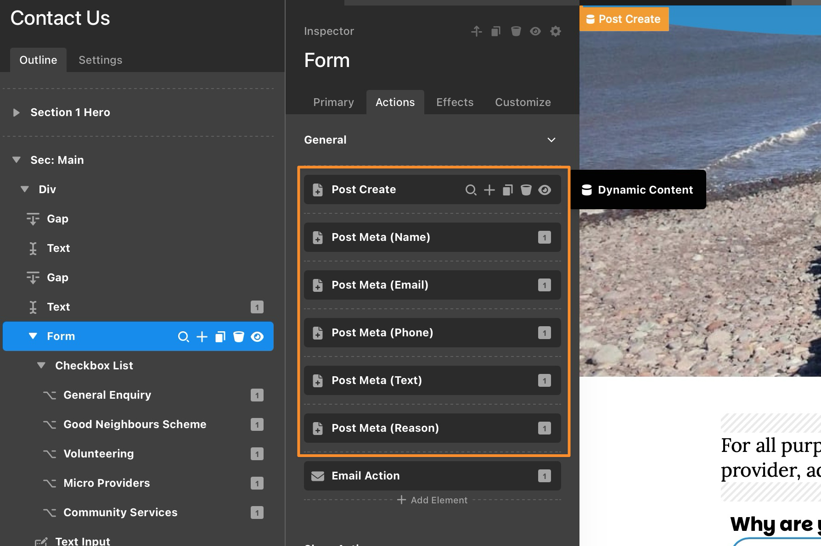The image size is (821, 546).
Task: Click the Inspector settings gear icon
Action: click(x=556, y=31)
